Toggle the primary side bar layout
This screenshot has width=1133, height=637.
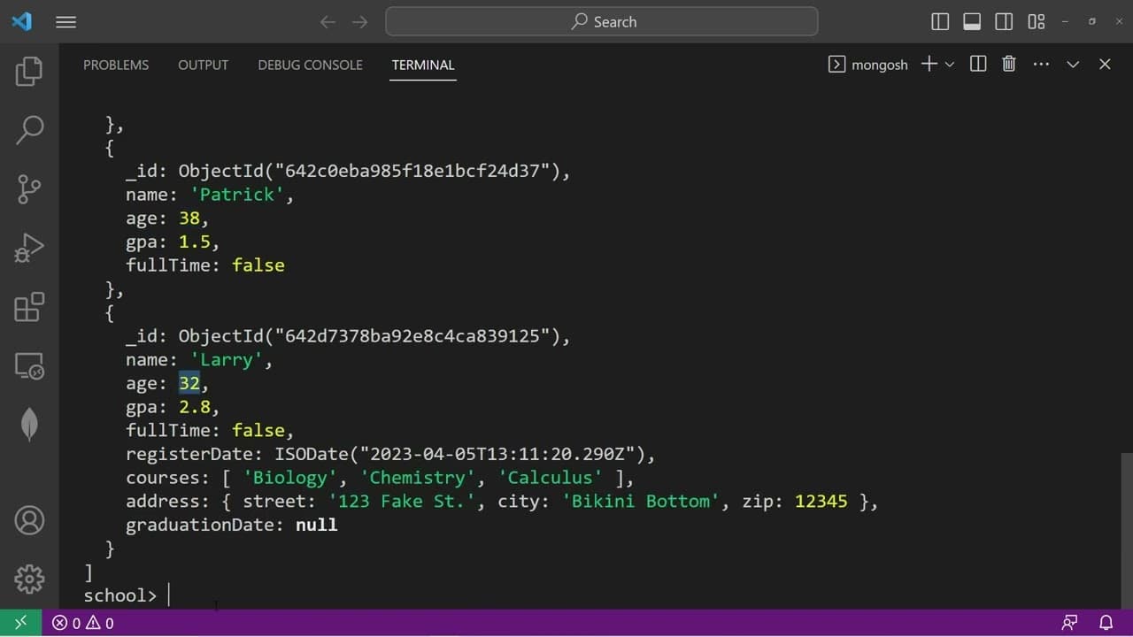pyautogui.click(x=940, y=22)
